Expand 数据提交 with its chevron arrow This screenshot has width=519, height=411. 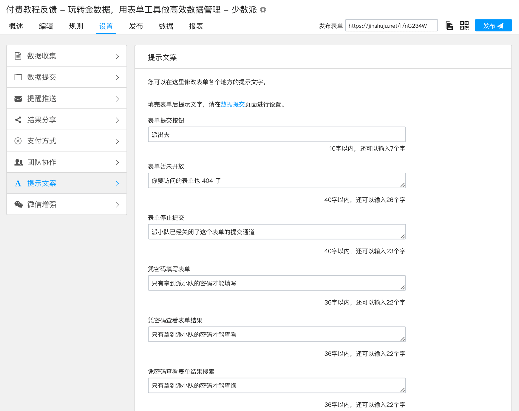pos(117,78)
